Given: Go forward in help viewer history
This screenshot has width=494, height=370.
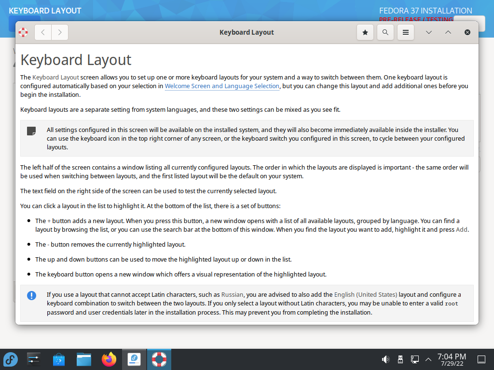Looking at the screenshot, I should tap(60, 32).
